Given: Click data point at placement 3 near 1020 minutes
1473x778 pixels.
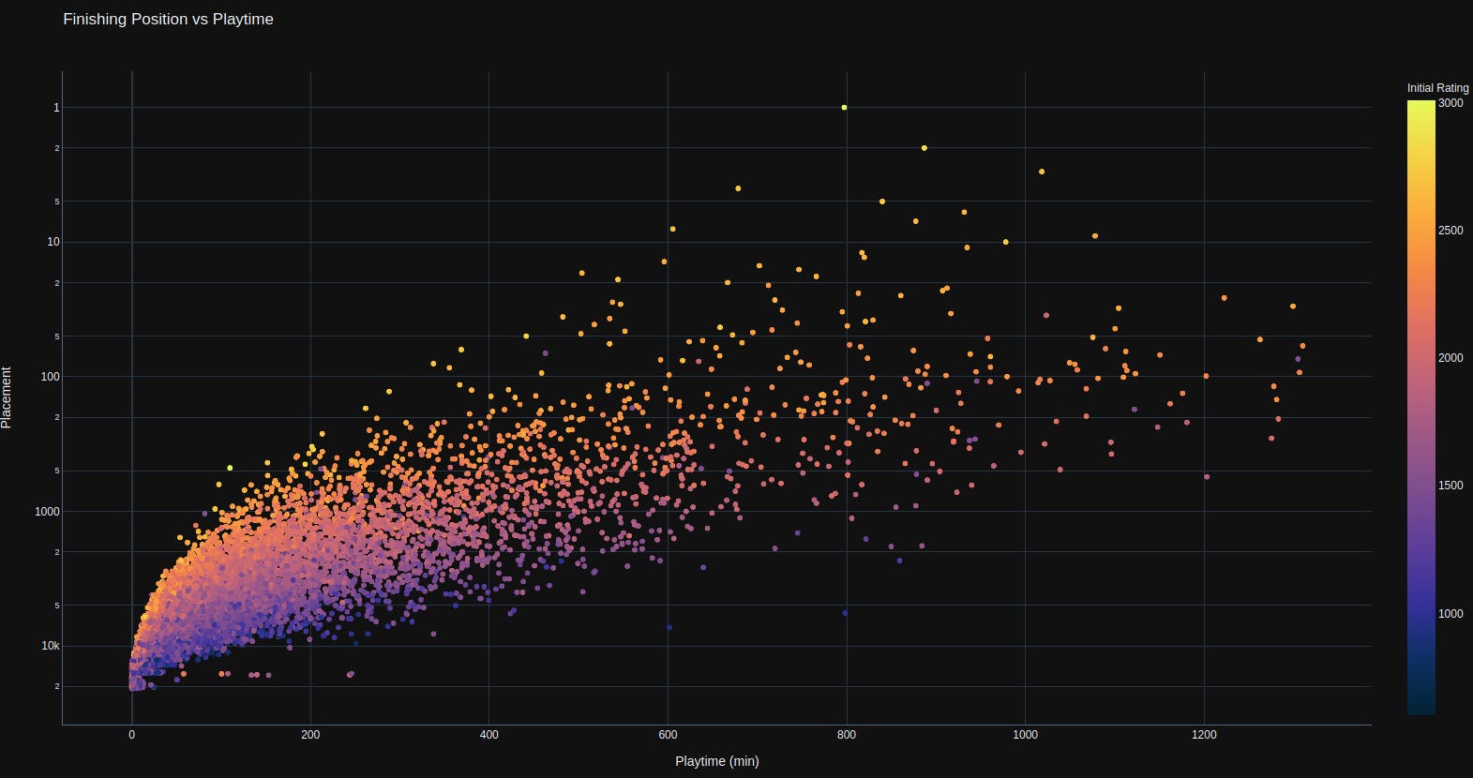Looking at the screenshot, I should 1042,172.
